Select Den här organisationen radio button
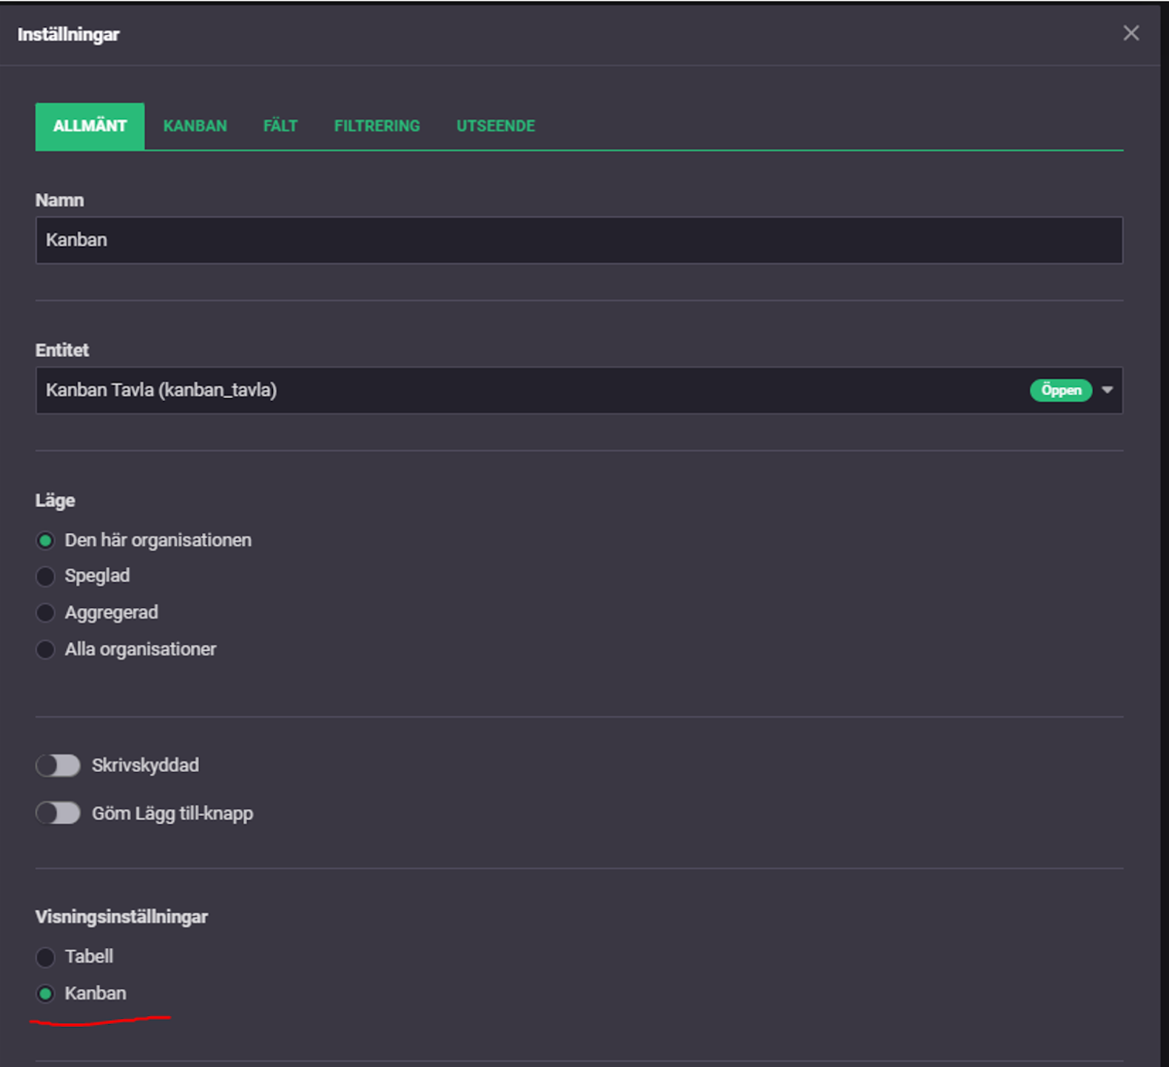 click(45, 541)
